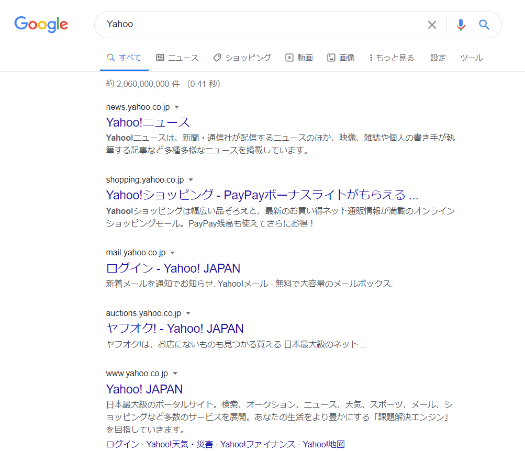The image size is (525, 451).
Task: Click the news.yahoo.co.jp URL text
Action: [138, 107]
